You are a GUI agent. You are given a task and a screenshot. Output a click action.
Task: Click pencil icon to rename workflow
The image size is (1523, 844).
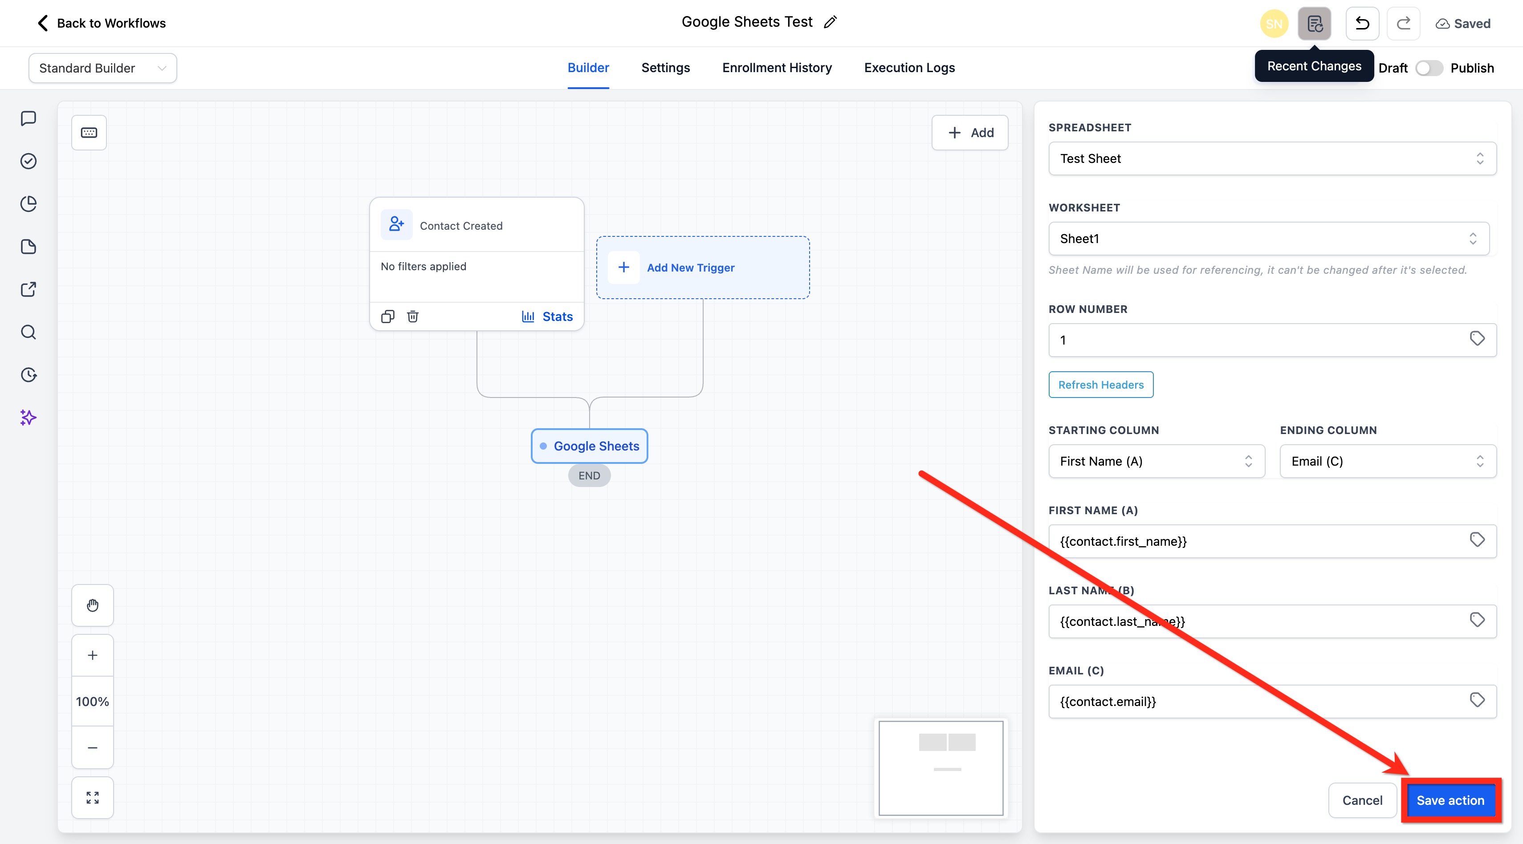point(830,22)
